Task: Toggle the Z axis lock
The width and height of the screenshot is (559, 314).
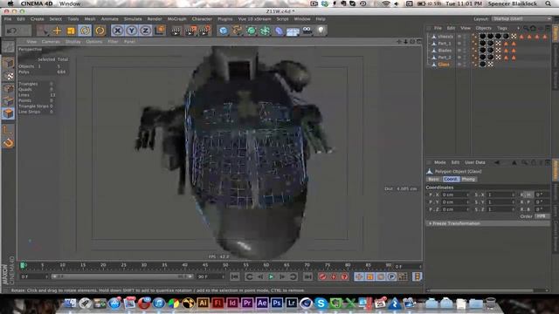Action: pyautogui.click(x=145, y=31)
